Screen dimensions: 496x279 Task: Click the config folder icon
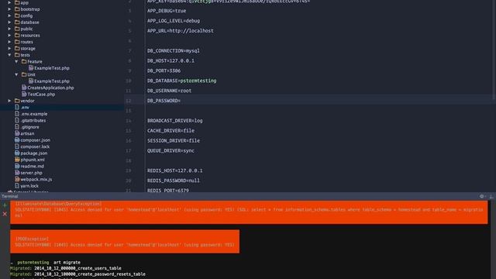[17, 15]
